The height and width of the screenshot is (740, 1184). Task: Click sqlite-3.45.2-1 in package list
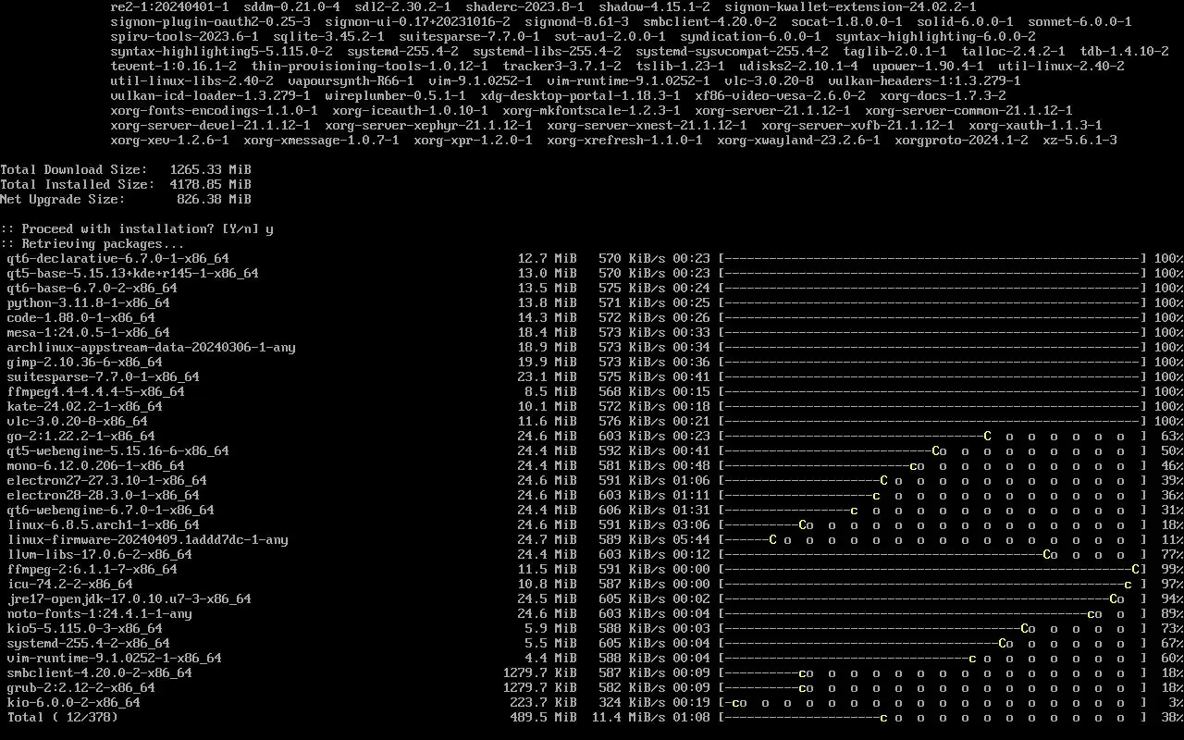pos(329,36)
